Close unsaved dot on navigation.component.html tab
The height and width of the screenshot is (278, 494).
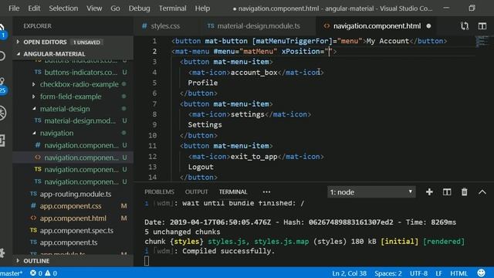429,26
